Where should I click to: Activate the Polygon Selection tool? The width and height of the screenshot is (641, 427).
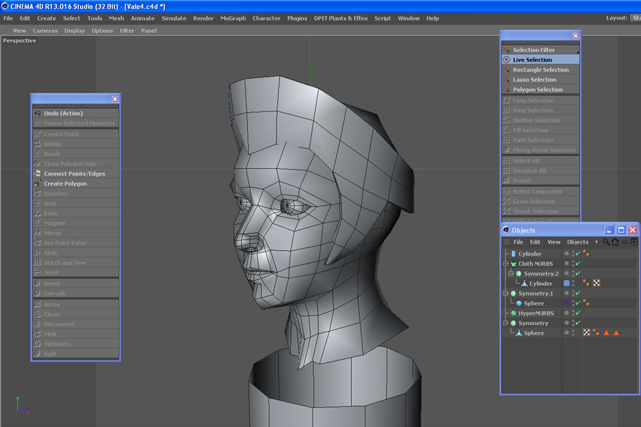pyautogui.click(x=538, y=90)
